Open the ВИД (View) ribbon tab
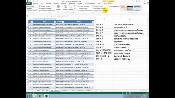 [99, 4]
